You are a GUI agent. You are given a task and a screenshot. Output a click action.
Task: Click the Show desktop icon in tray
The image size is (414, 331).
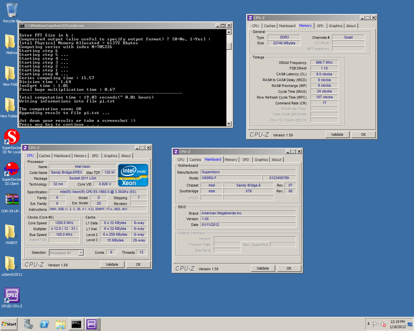[x=410, y=324]
